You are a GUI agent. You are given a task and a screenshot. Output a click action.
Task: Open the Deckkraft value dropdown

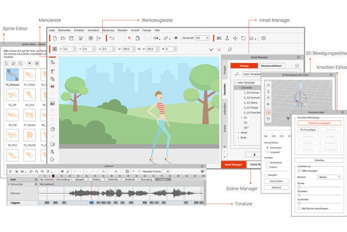pos(208,38)
